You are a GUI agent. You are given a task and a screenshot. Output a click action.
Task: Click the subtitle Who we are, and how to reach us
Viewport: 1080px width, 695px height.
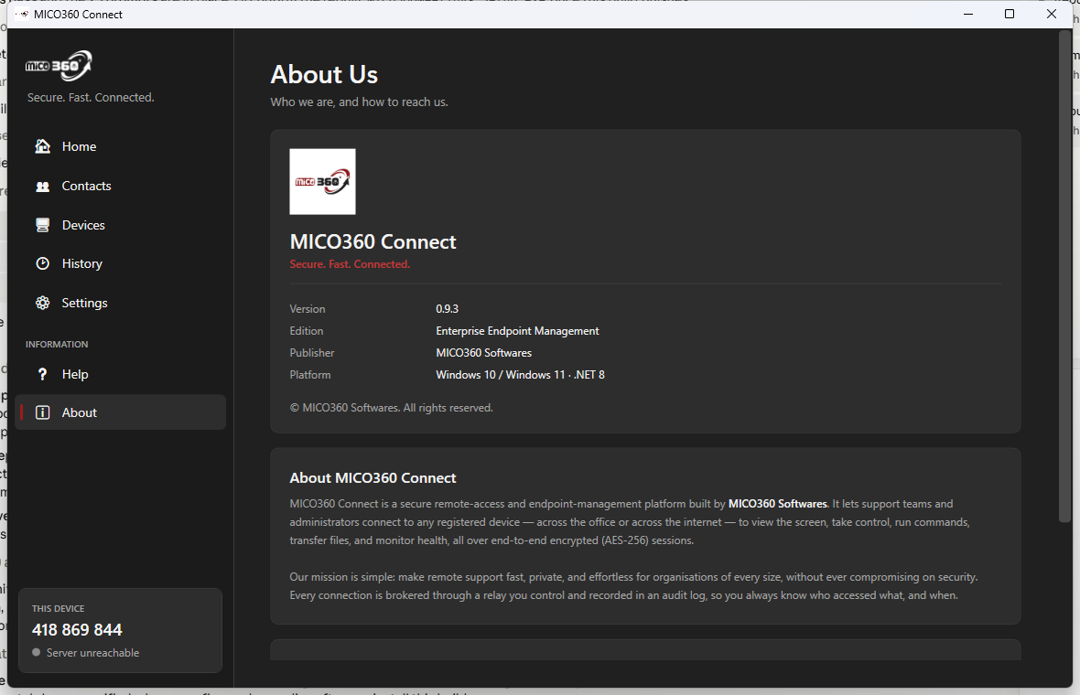click(359, 102)
